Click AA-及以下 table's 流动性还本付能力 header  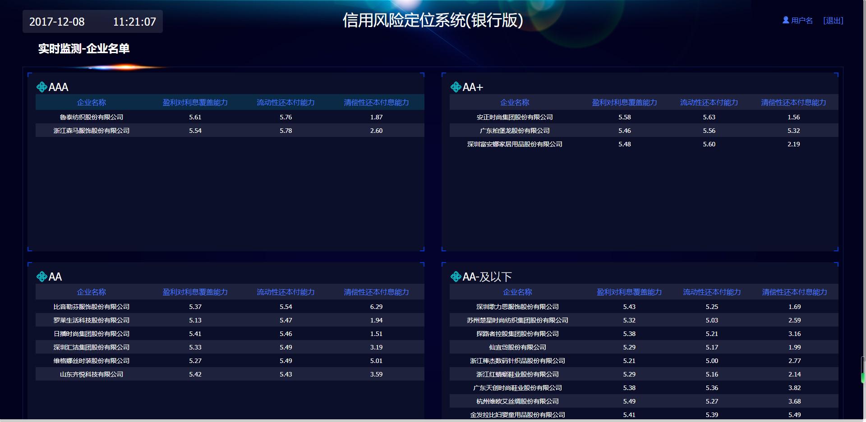712,292
